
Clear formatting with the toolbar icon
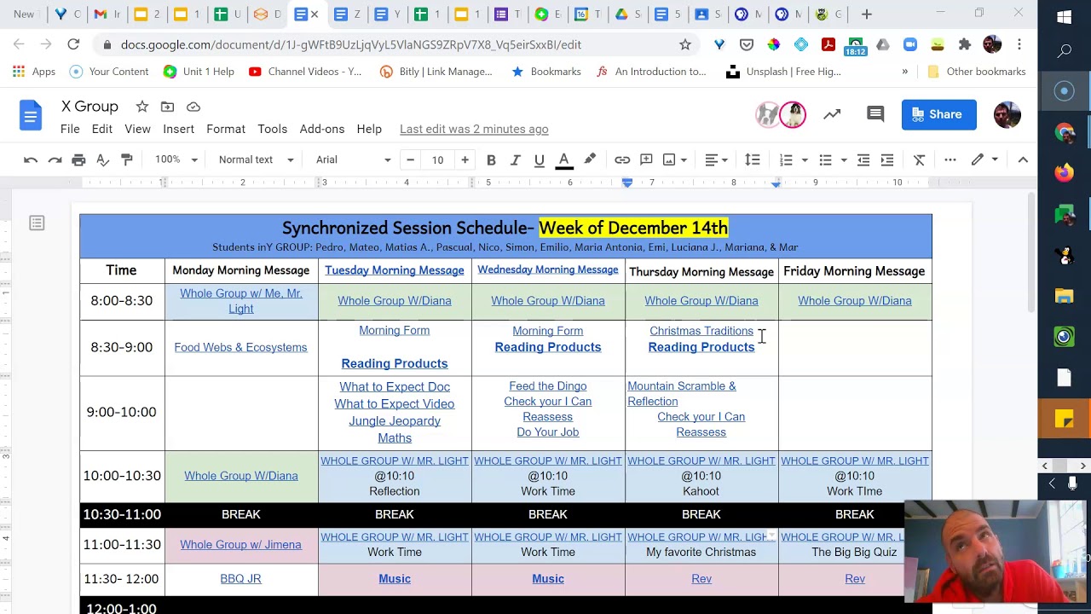tap(920, 159)
